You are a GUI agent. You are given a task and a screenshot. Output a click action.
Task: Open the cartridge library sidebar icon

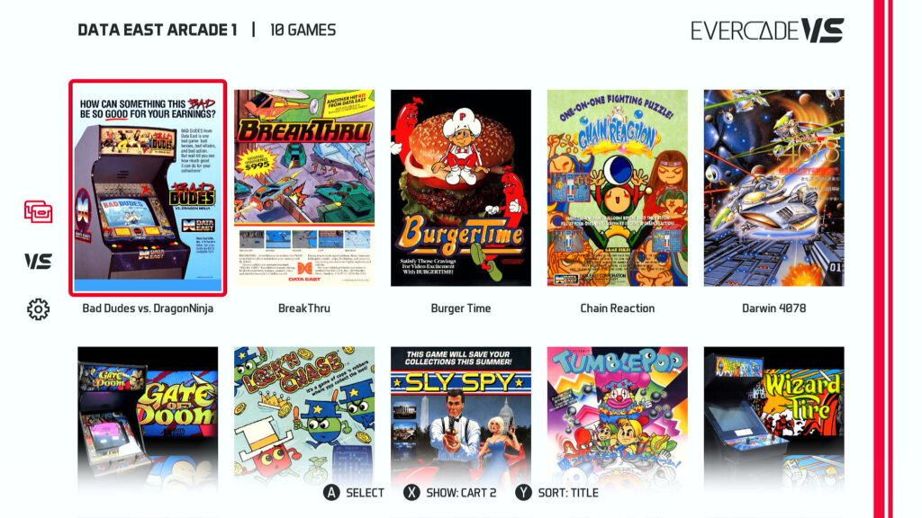tap(38, 211)
